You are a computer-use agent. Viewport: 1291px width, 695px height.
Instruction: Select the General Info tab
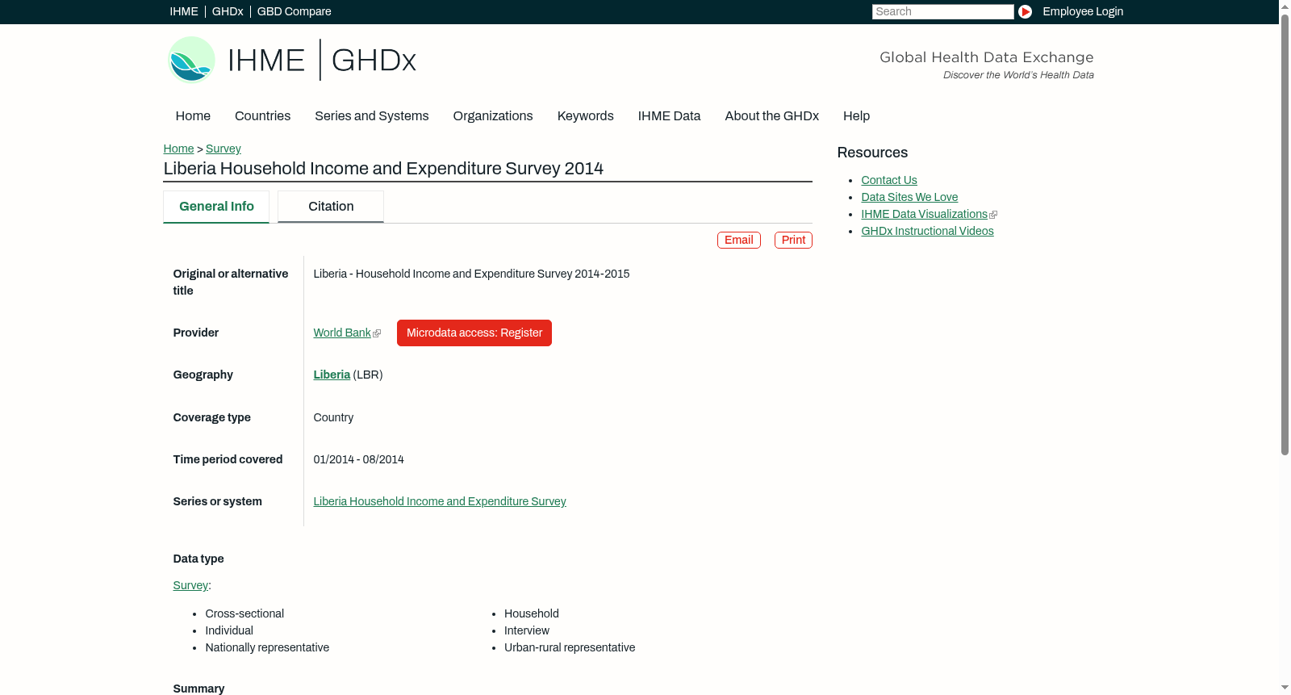tap(216, 207)
